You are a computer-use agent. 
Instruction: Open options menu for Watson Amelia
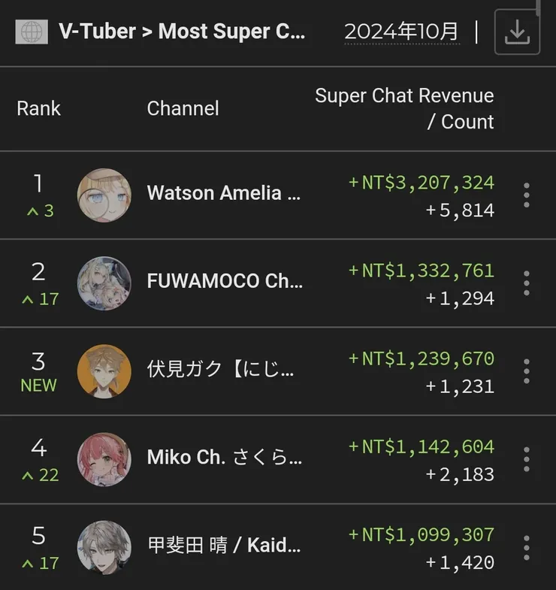[x=527, y=195]
